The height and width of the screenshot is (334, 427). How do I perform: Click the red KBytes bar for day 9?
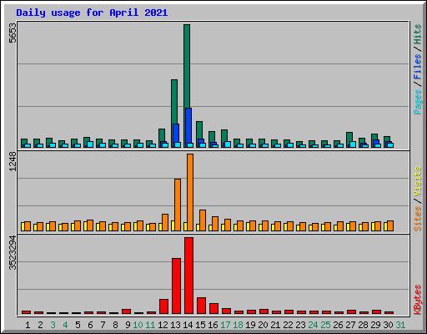pyautogui.click(x=126, y=311)
